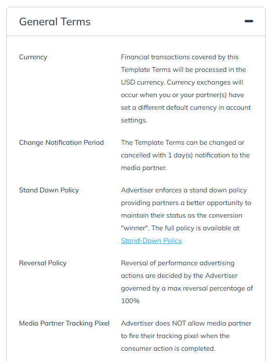Click the 'The Template Terms can be changed' line
Image resolution: width=270 pixels, height=361 pixels.
point(183,142)
